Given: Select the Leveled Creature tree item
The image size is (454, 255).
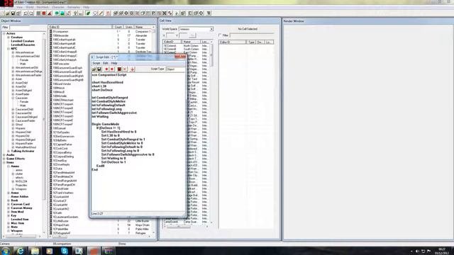Looking at the screenshot, I should [x=23, y=41].
